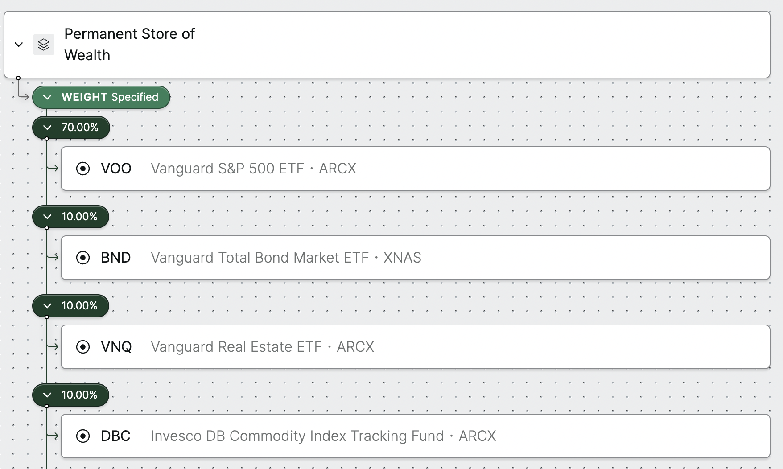This screenshot has width=783, height=469.
Task: Select the VNQ radio icon
Action: (x=83, y=347)
